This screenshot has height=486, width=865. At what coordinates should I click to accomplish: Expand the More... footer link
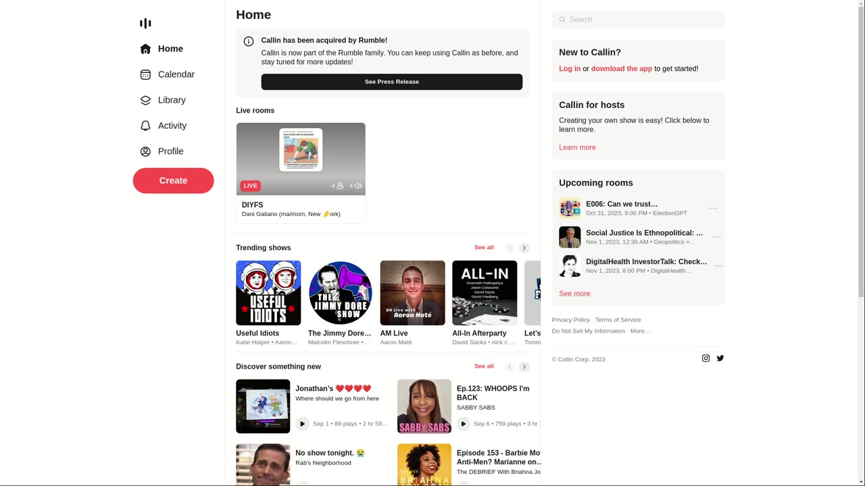click(x=639, y=331)
